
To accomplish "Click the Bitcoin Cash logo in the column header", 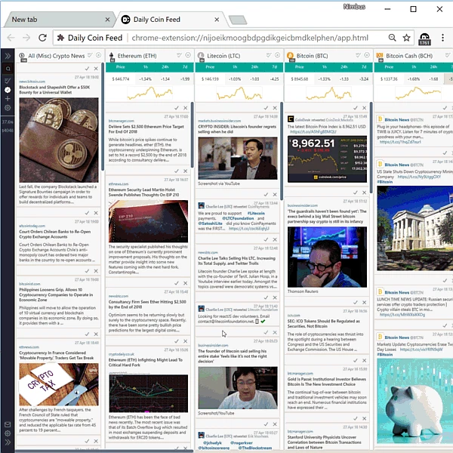I will (380, 57).
